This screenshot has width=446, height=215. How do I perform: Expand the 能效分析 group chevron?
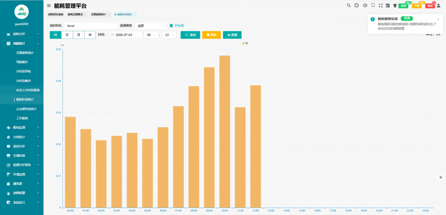38,146
